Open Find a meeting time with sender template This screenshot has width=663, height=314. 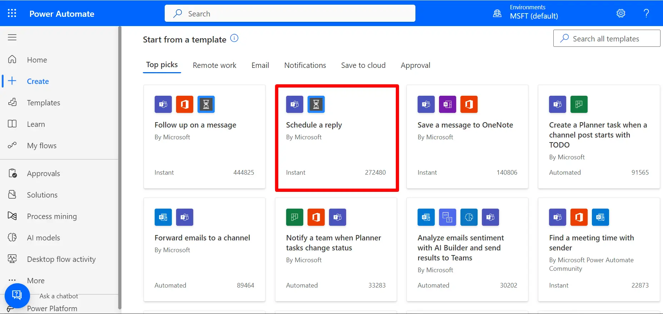599,249
